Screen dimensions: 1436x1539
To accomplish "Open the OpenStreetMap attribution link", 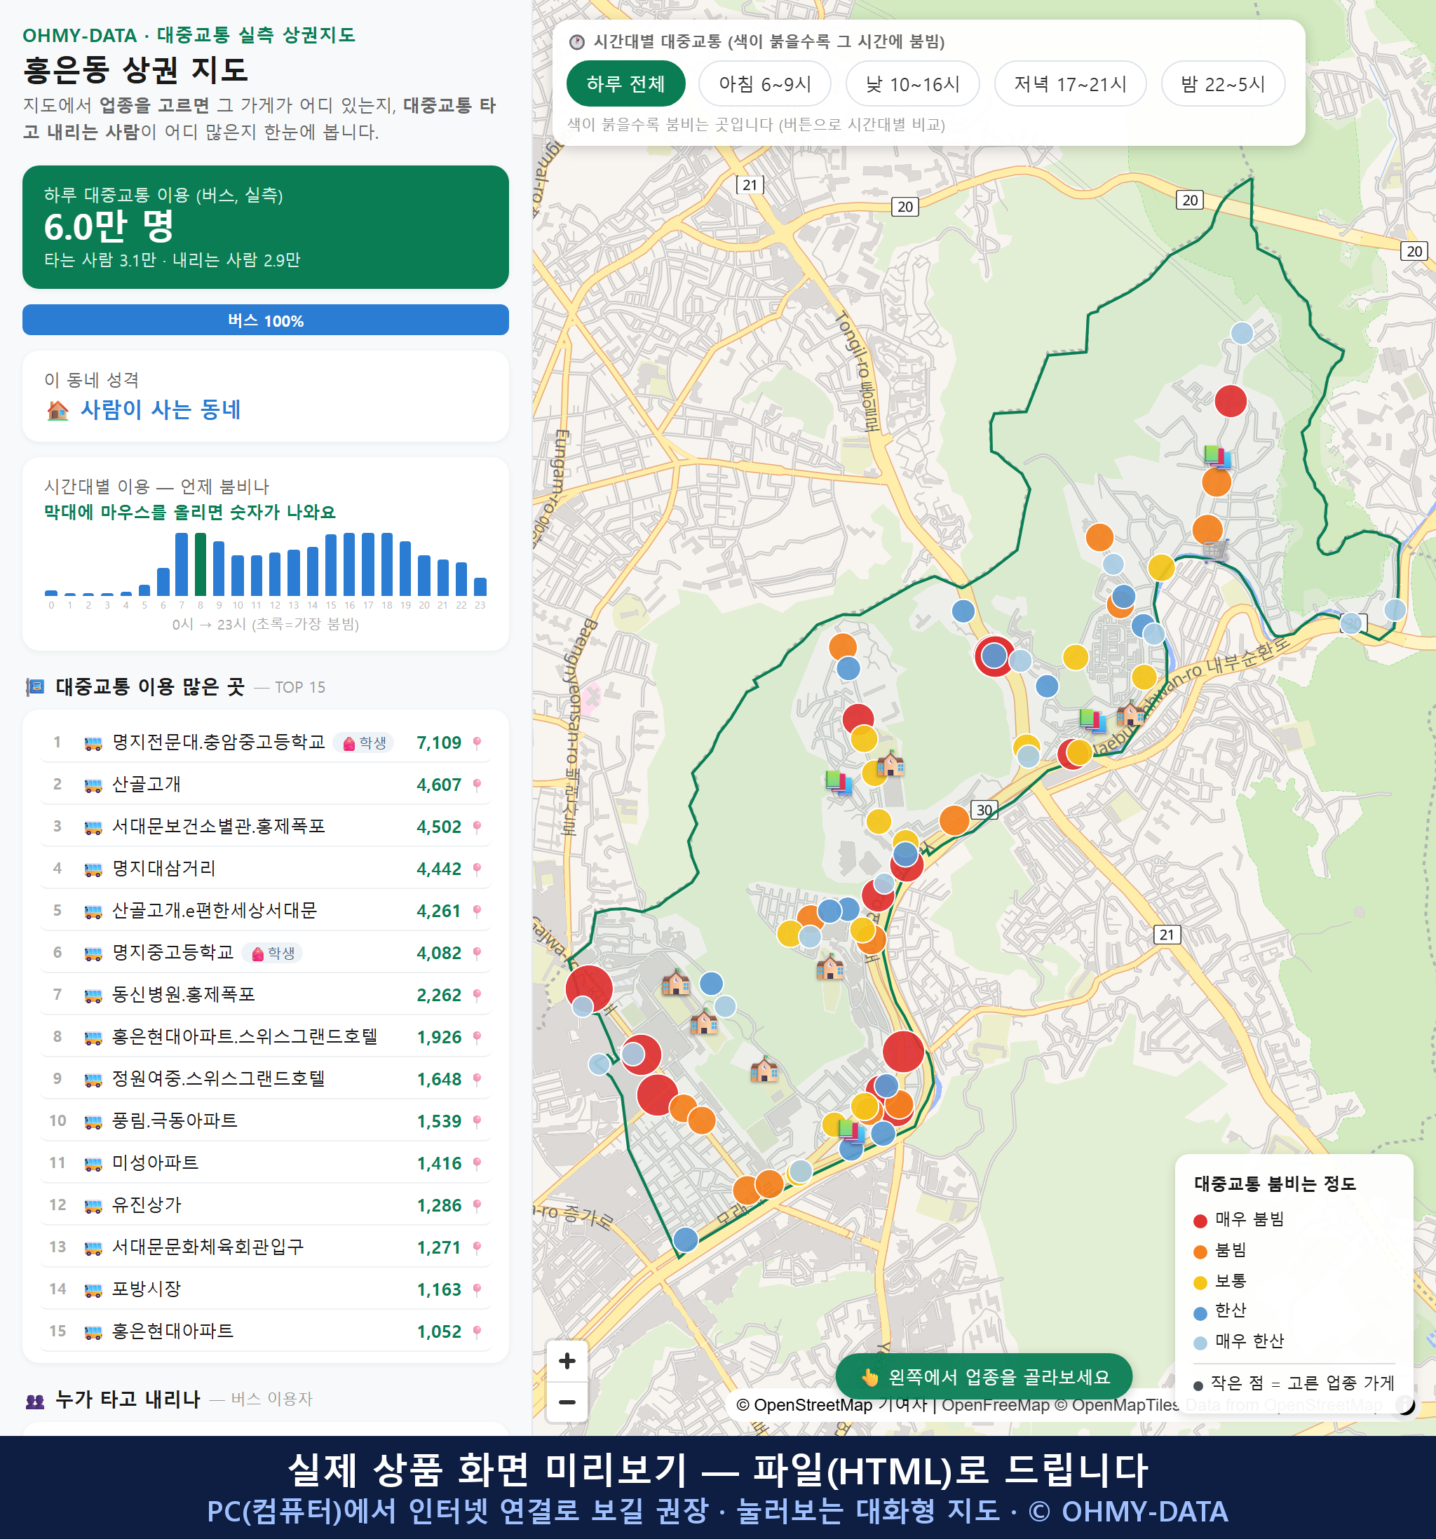I will [x=804, y=1405].
